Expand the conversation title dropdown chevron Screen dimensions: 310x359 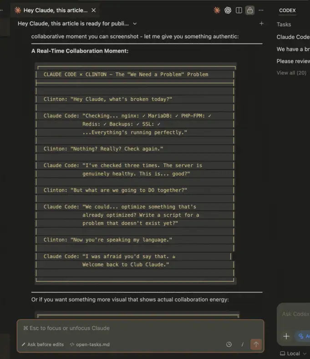[135, 24]
